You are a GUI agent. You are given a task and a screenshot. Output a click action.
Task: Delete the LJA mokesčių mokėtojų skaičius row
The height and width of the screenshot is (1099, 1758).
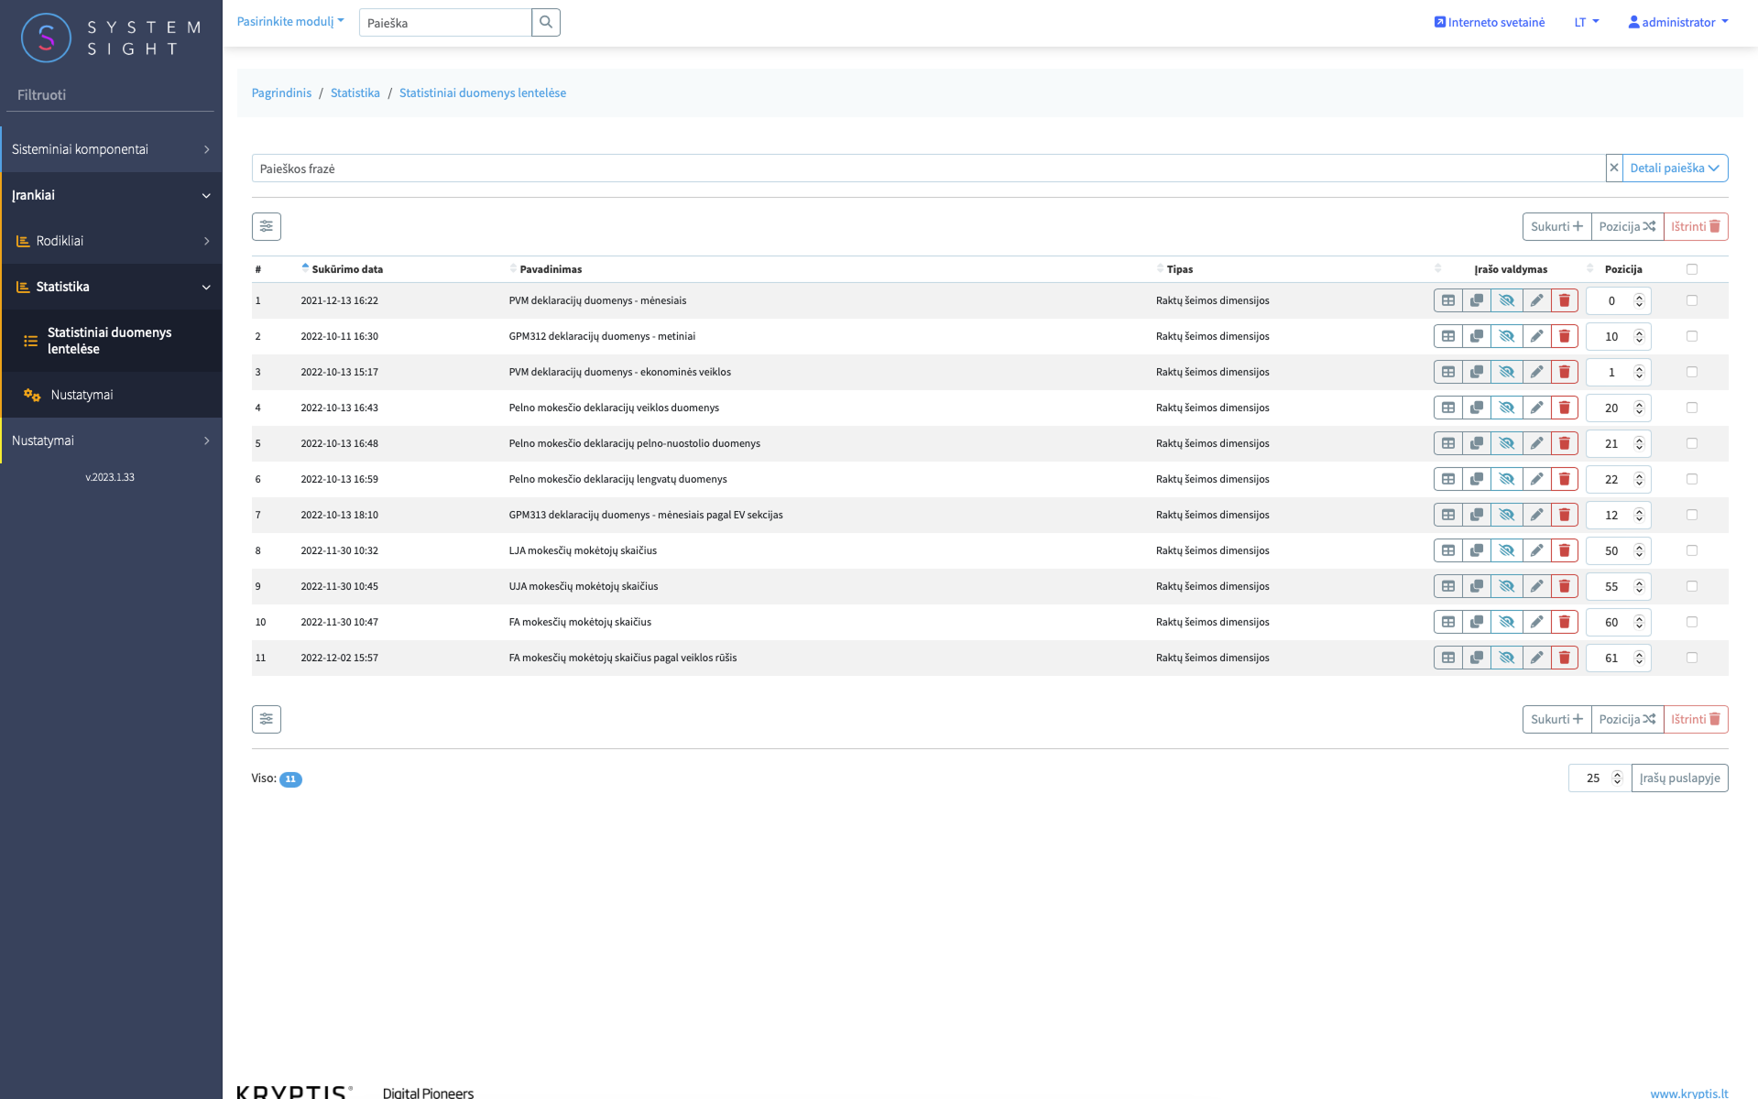(x=1565, y=550)
